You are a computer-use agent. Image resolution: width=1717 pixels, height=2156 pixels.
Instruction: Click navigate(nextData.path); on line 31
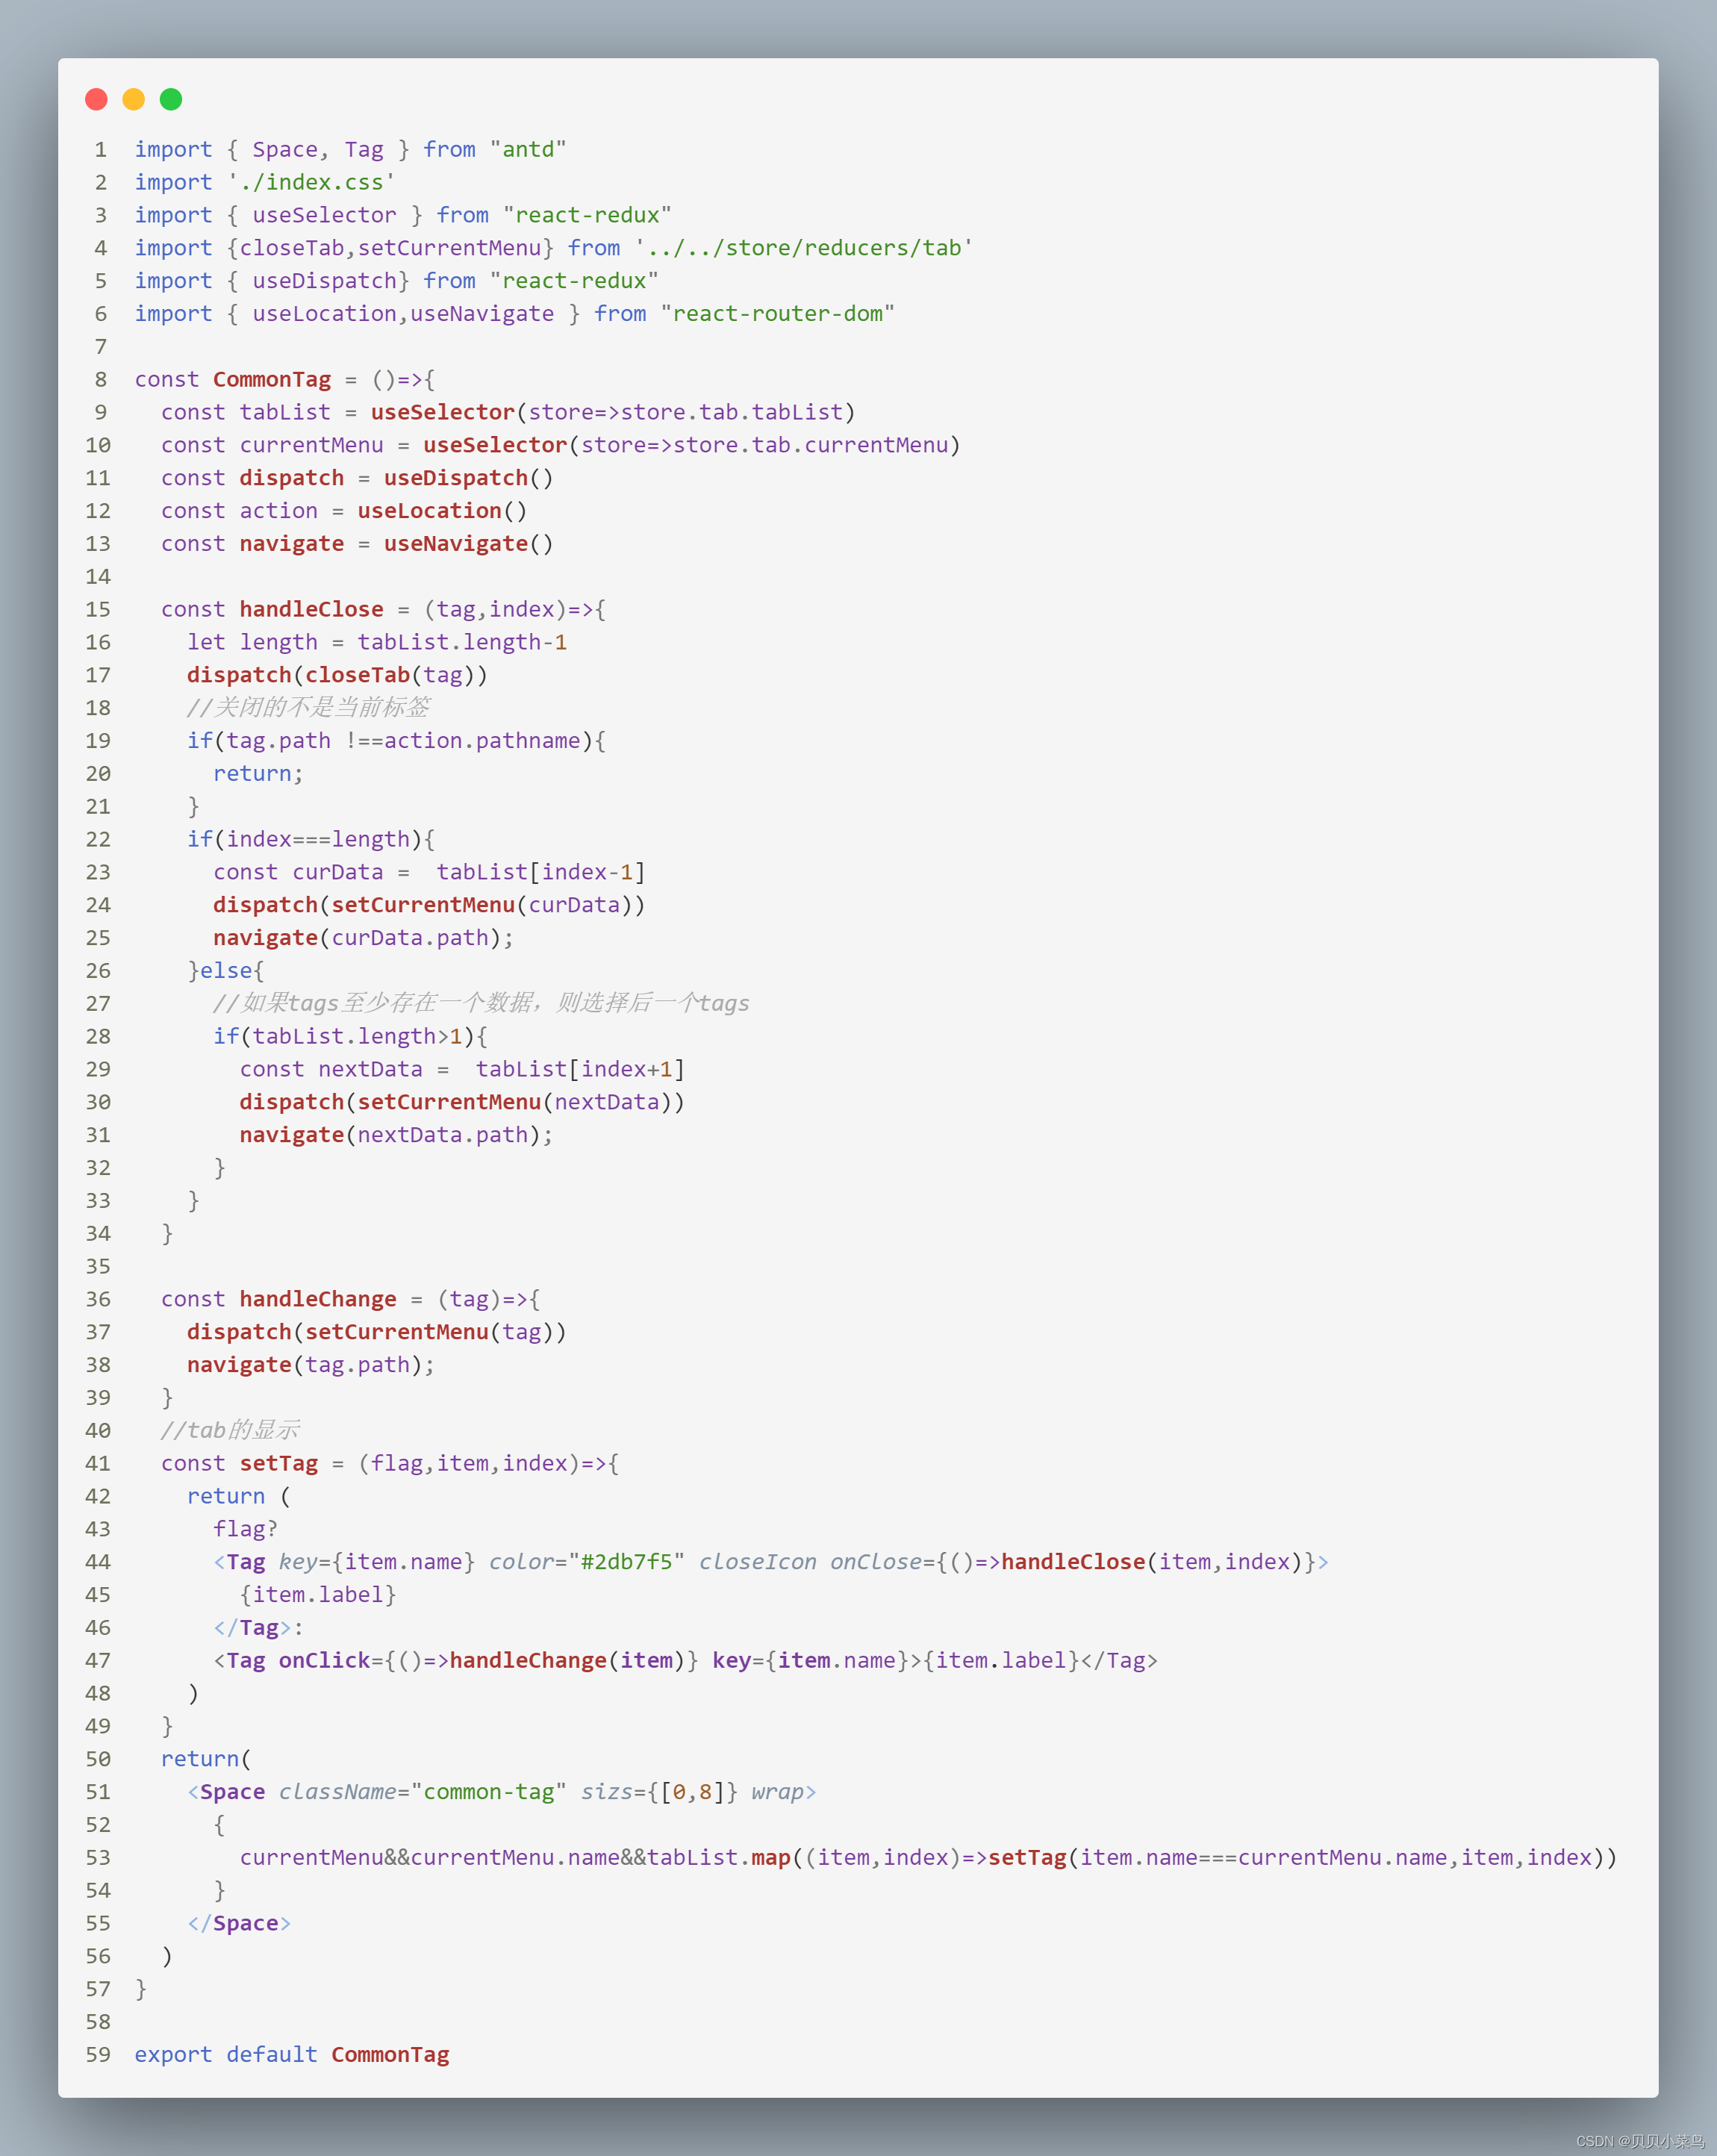click(x=396, y=1135)
